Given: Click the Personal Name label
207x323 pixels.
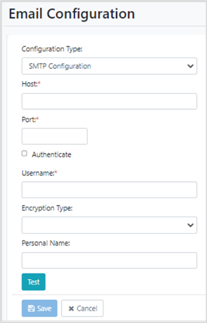Looking at the screenshot, I should [46, 243].
